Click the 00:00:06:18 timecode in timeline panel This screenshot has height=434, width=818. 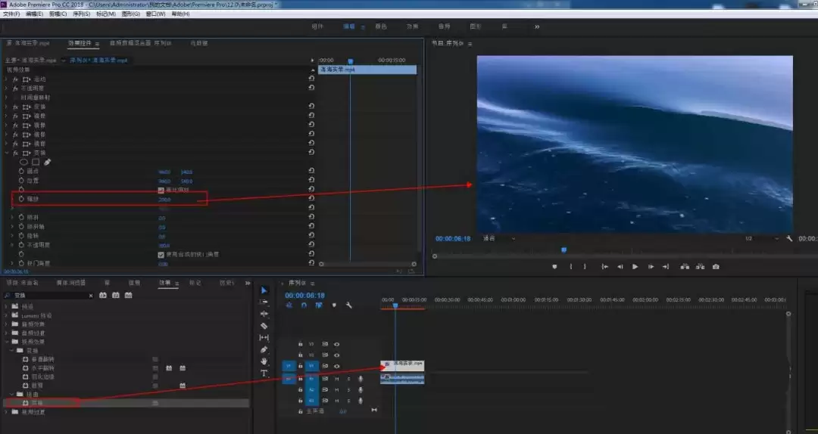tap(304, 296)
